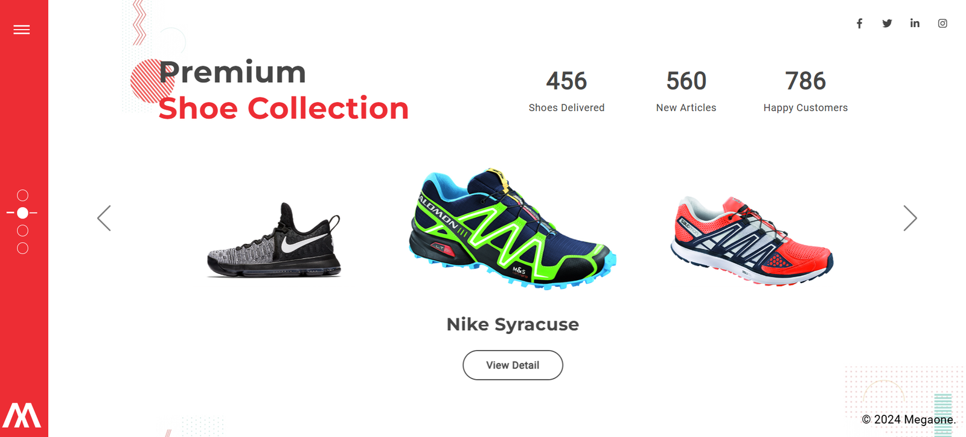This screenshot has height=437, width=966.
Task: Click the 2024 Megaone copyright text
Action: [909, 419]
